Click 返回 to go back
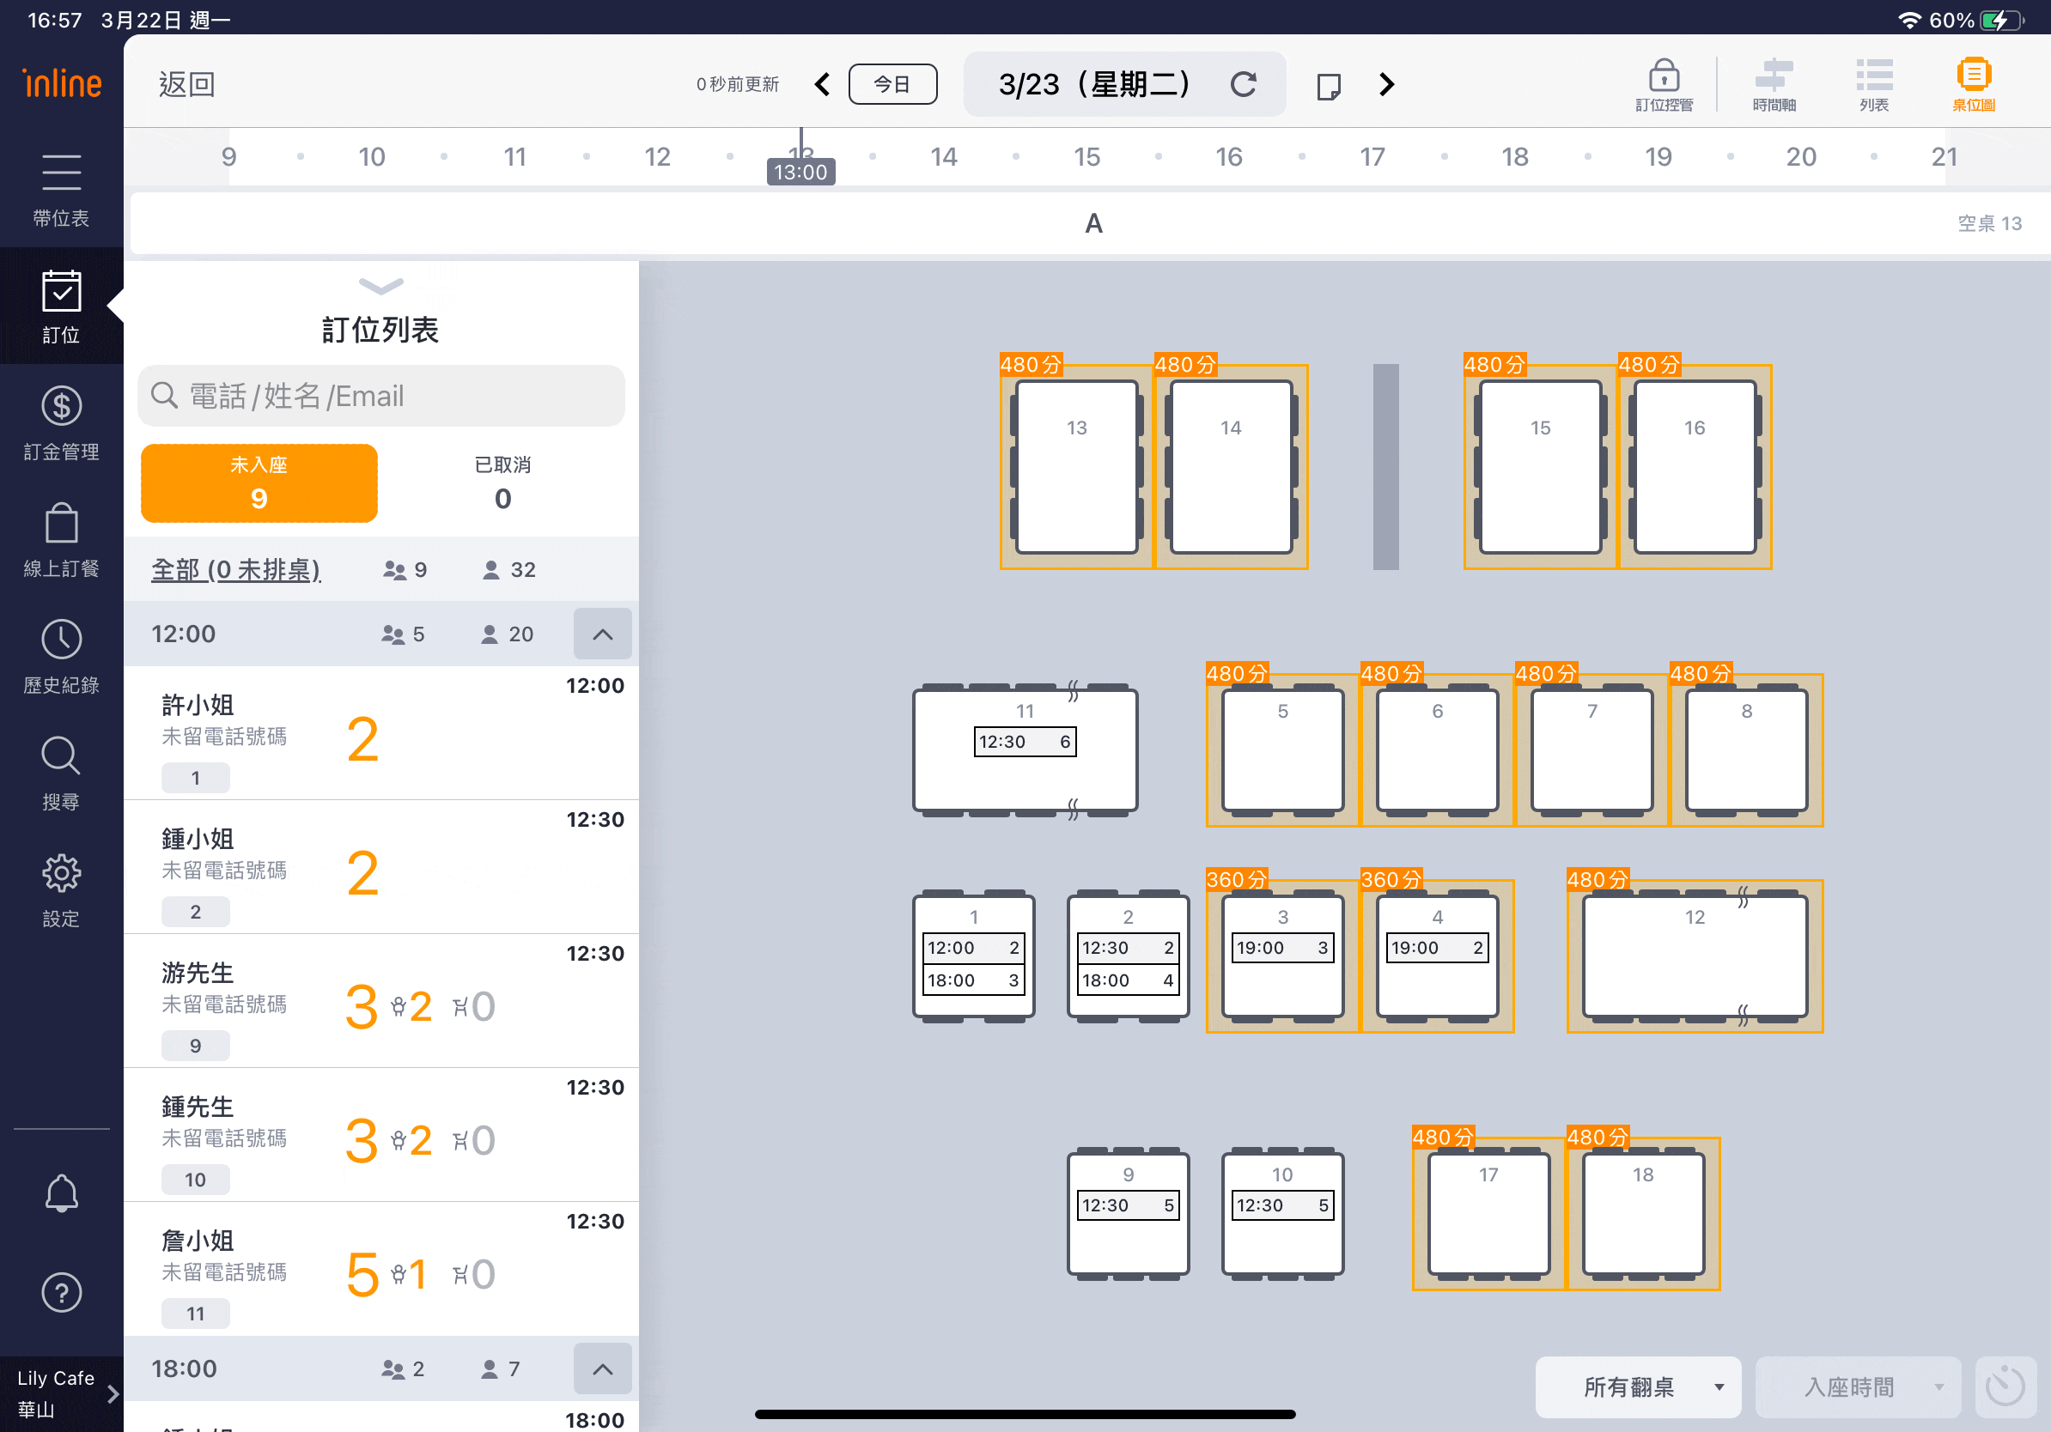This screenshot has width=2051, height=1432. point(186,85)
